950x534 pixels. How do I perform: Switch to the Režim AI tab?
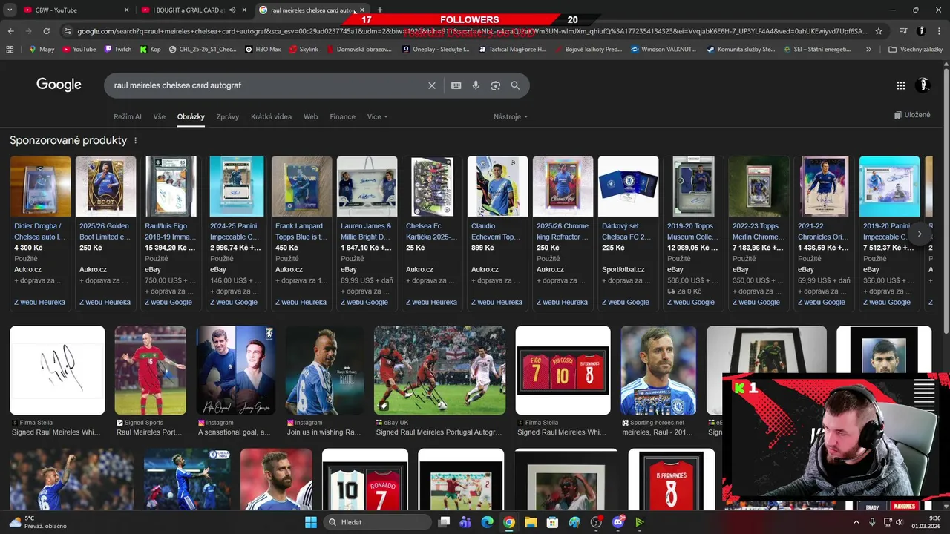[127, 116]
